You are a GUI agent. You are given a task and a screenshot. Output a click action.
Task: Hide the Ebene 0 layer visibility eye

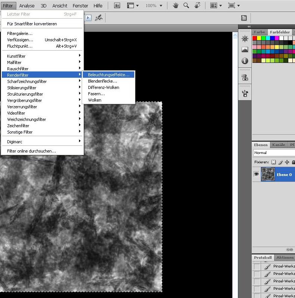256,174
